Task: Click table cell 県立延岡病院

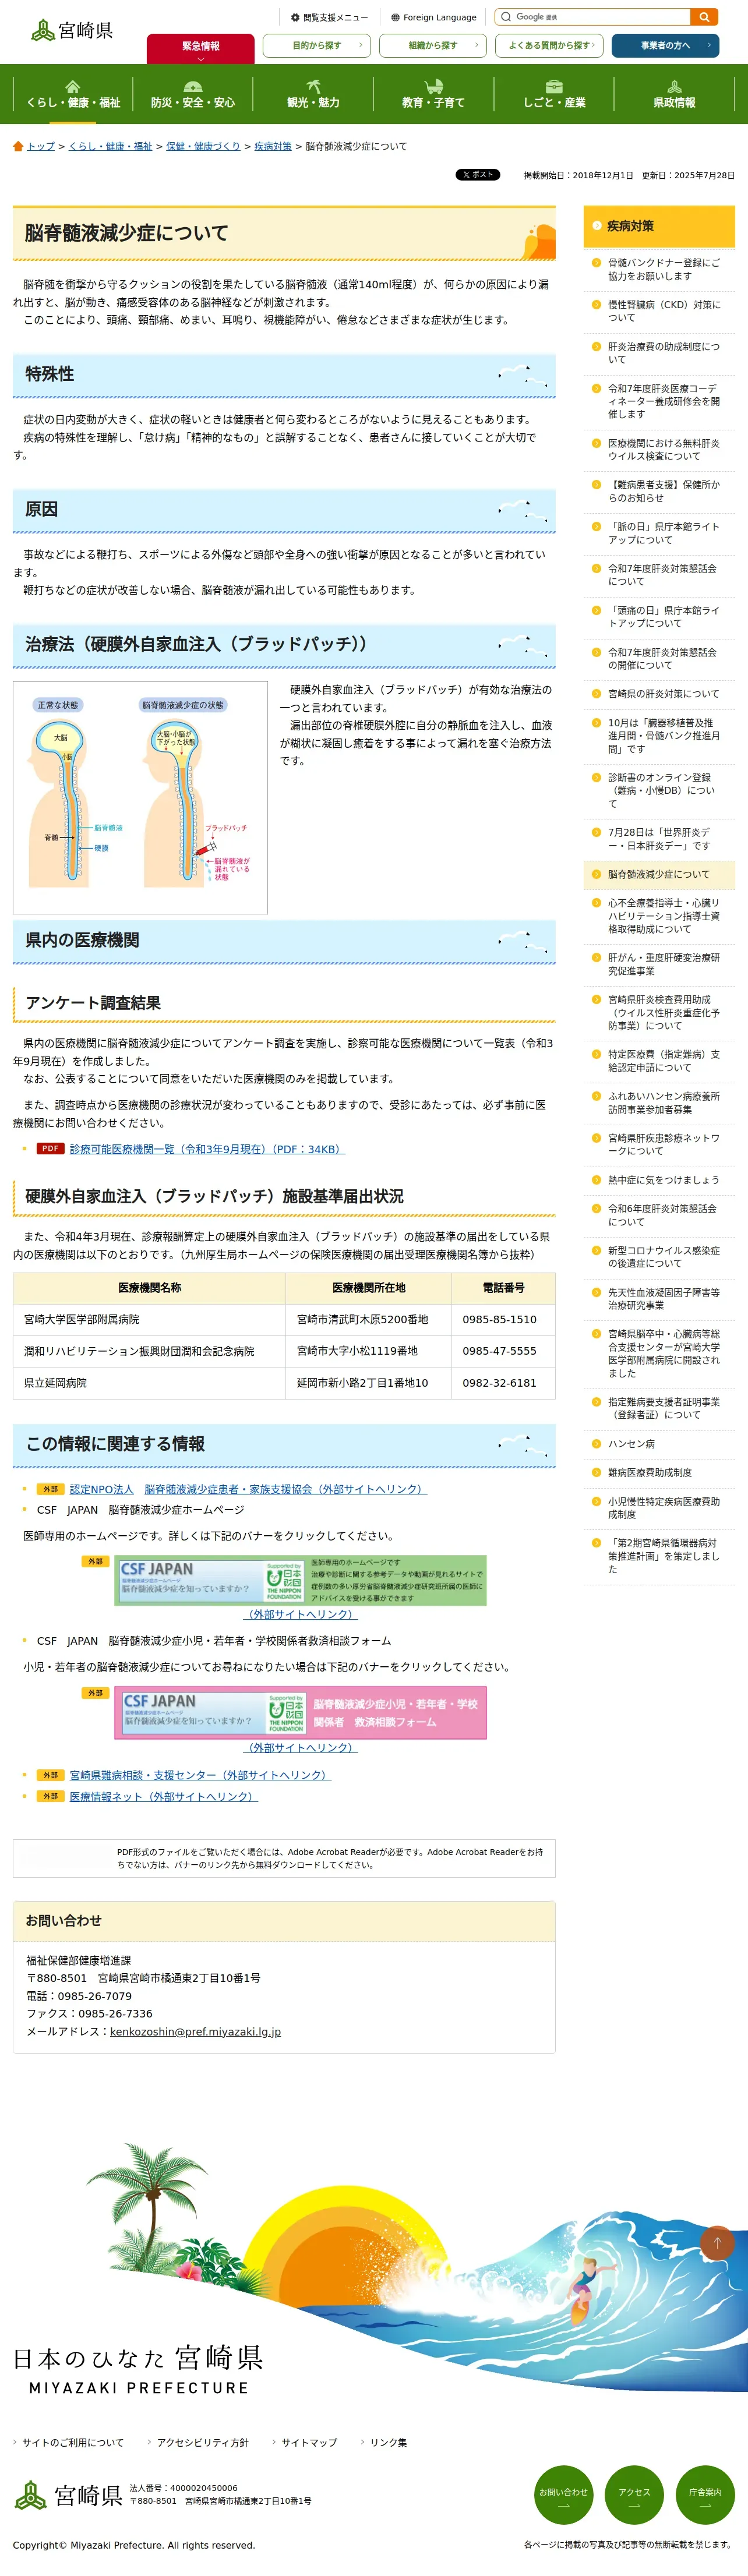Action: pyautogui.click(x=149, y=1383)
